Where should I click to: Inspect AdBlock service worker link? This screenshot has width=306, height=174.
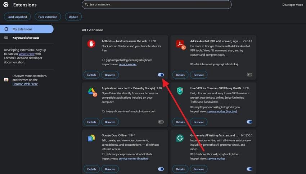128,64
